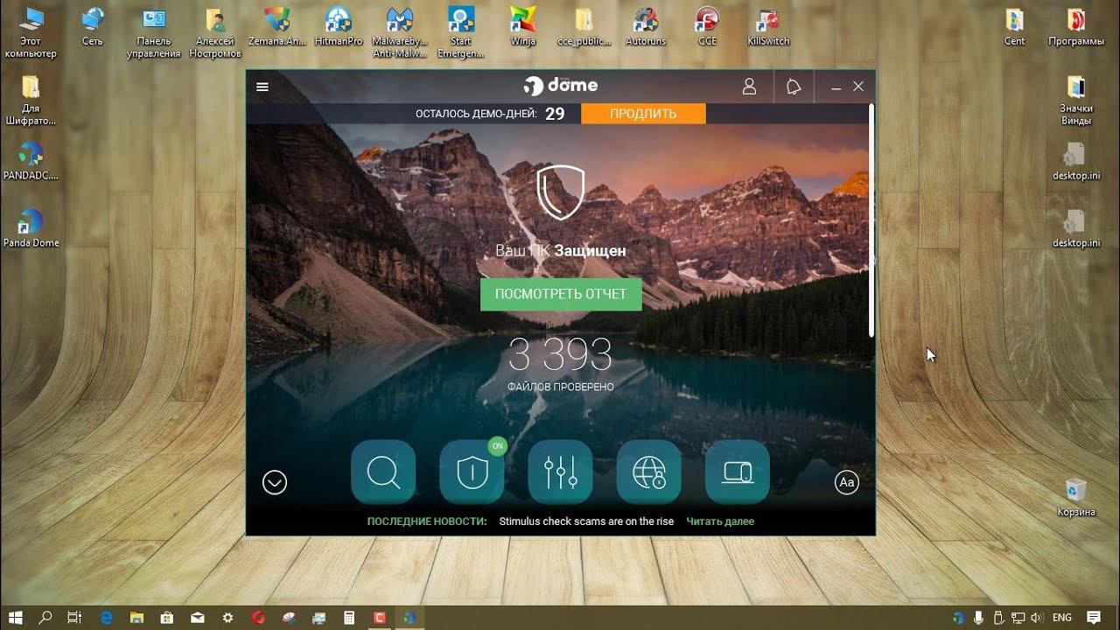Open the My devices tile
Viewport: 1120px width, 630px height.
737,472
